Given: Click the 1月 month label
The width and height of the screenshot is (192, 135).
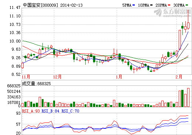Looking at the screenshot, I should pos(119,77).
